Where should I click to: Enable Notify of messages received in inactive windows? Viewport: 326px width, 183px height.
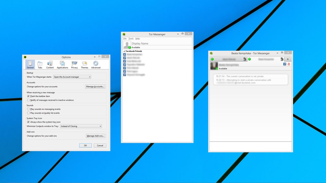point(28,100)
